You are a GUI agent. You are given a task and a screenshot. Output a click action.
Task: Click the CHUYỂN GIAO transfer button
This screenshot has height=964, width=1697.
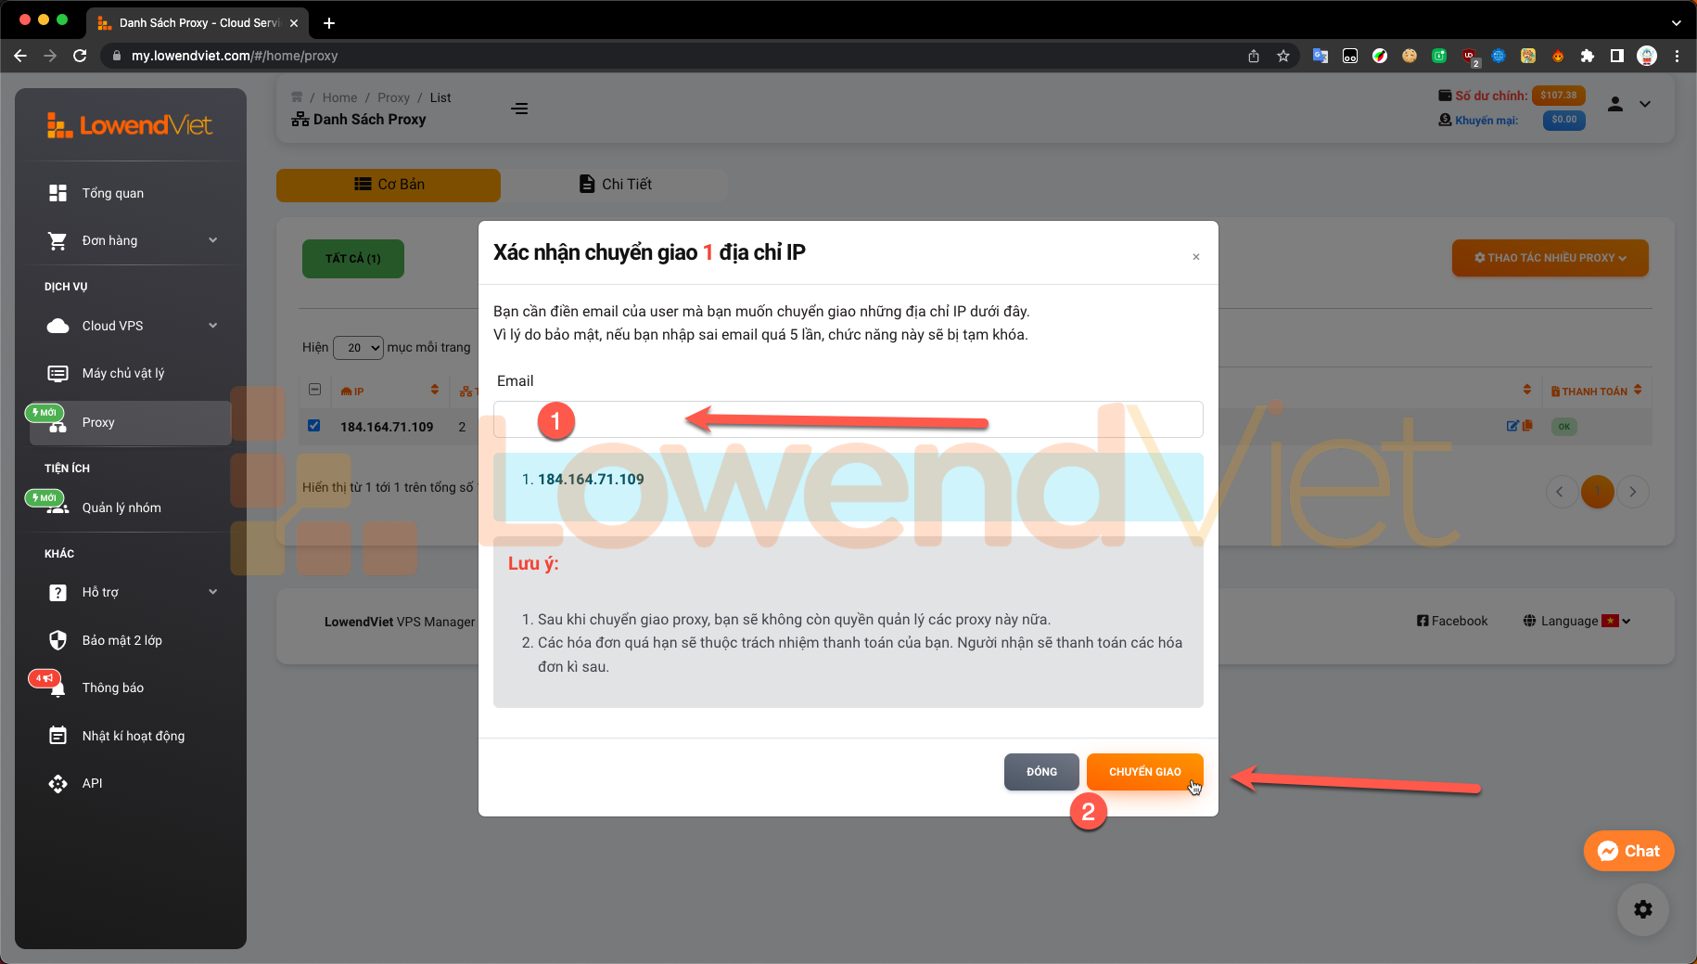[x=1144, y=772]
